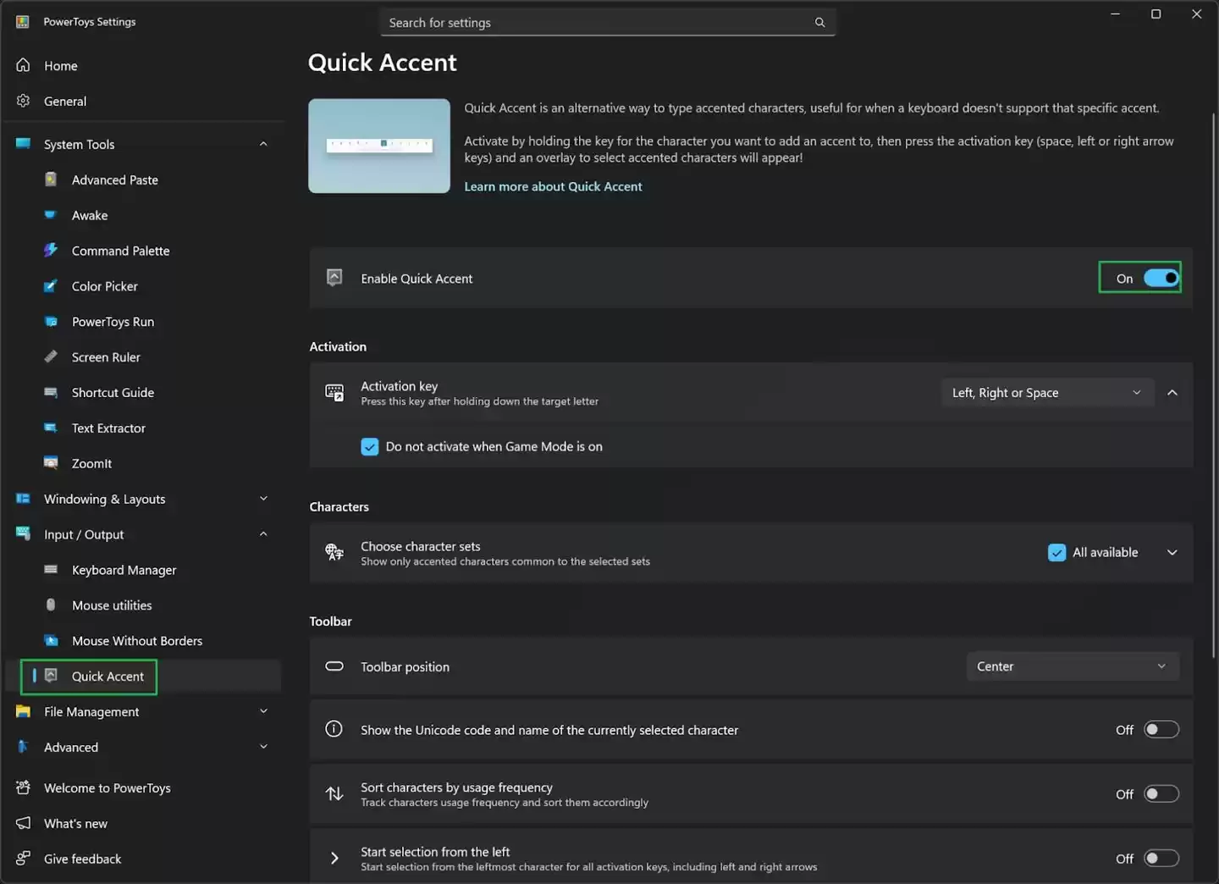Click the Mouse Without Borders icon
This screenshot has width=1219, height=884.
51,641
